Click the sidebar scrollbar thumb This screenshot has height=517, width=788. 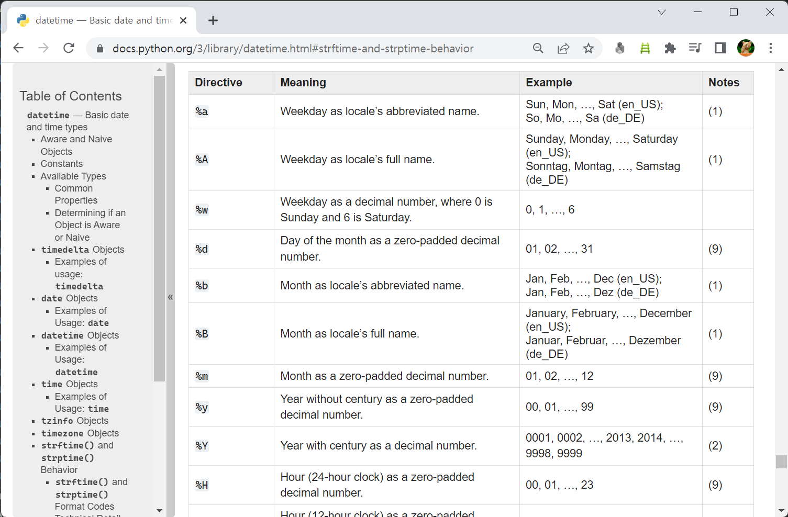[x=159, y=229]
